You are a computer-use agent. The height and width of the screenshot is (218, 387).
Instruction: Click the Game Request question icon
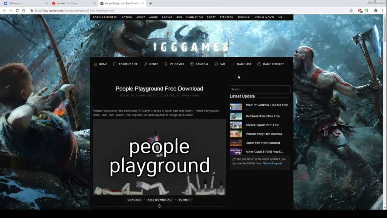point(259,64)
